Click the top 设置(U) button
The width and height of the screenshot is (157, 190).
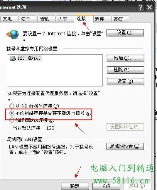[x=125, y=33]
